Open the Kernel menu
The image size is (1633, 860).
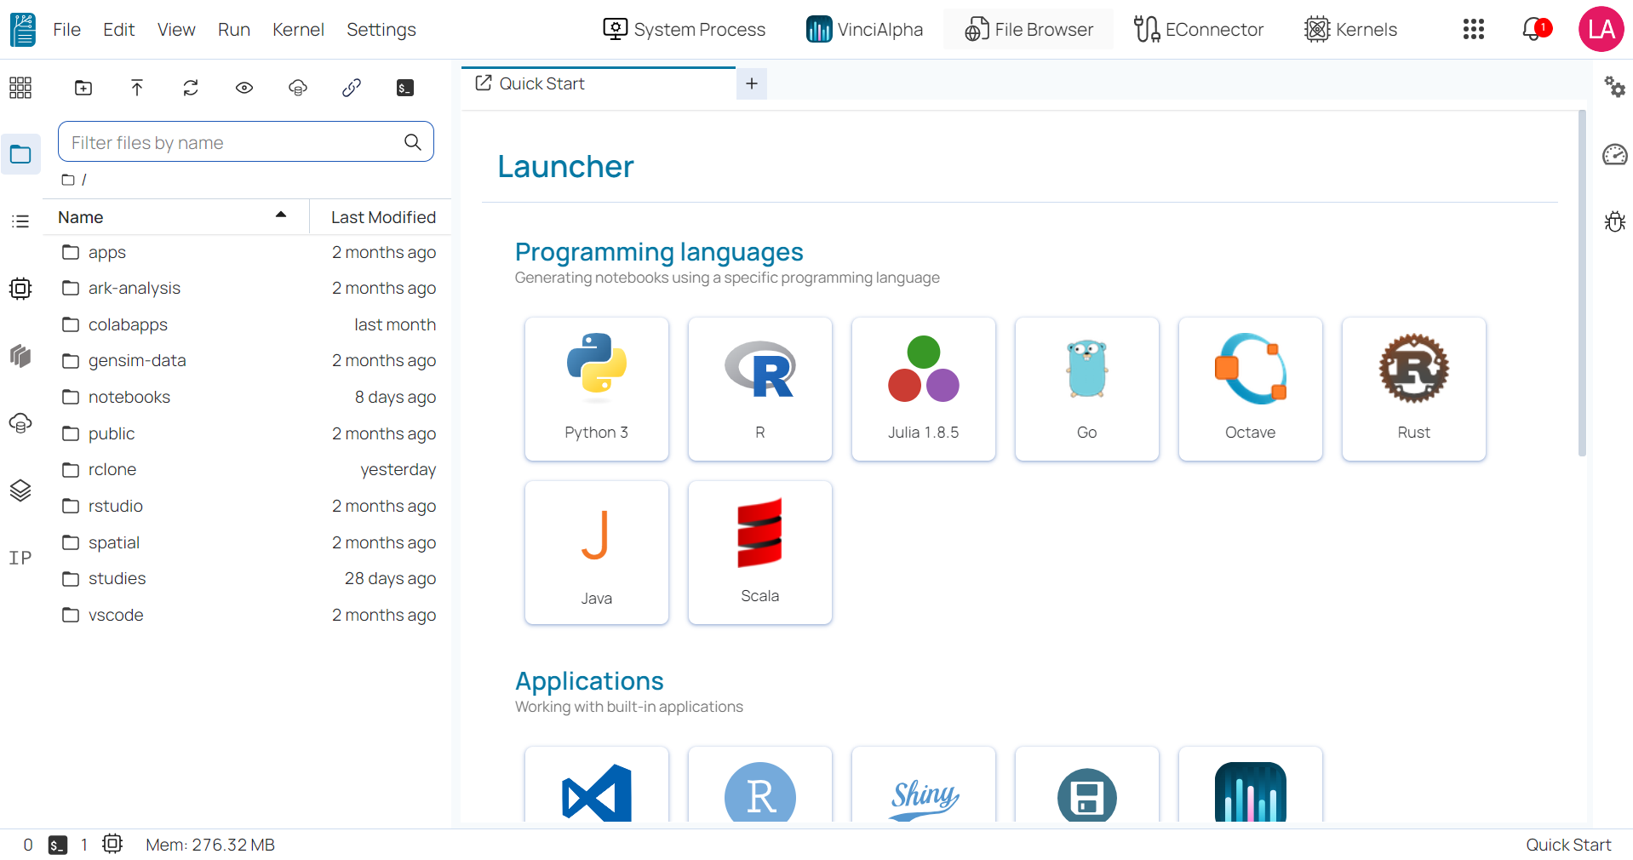tap(298, 30)
